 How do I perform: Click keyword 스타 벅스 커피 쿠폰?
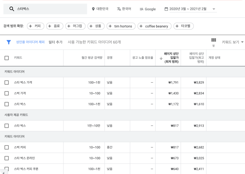(26, 169)
